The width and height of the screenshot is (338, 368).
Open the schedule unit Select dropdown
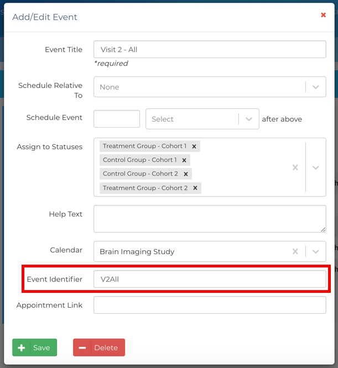tap(249, 119)
